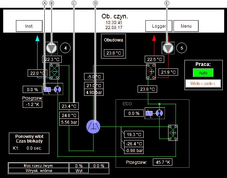This screenshot has height=178, width=227.
Task: Select the 22.3 °C reading below pump 4
Action: click(52, 59)
